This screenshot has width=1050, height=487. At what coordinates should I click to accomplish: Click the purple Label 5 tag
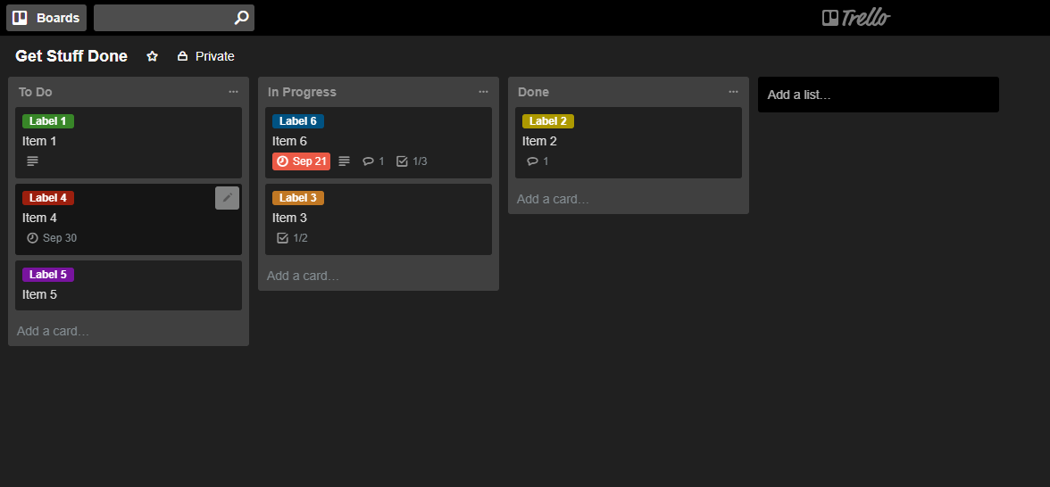click(x=48, y=275)
